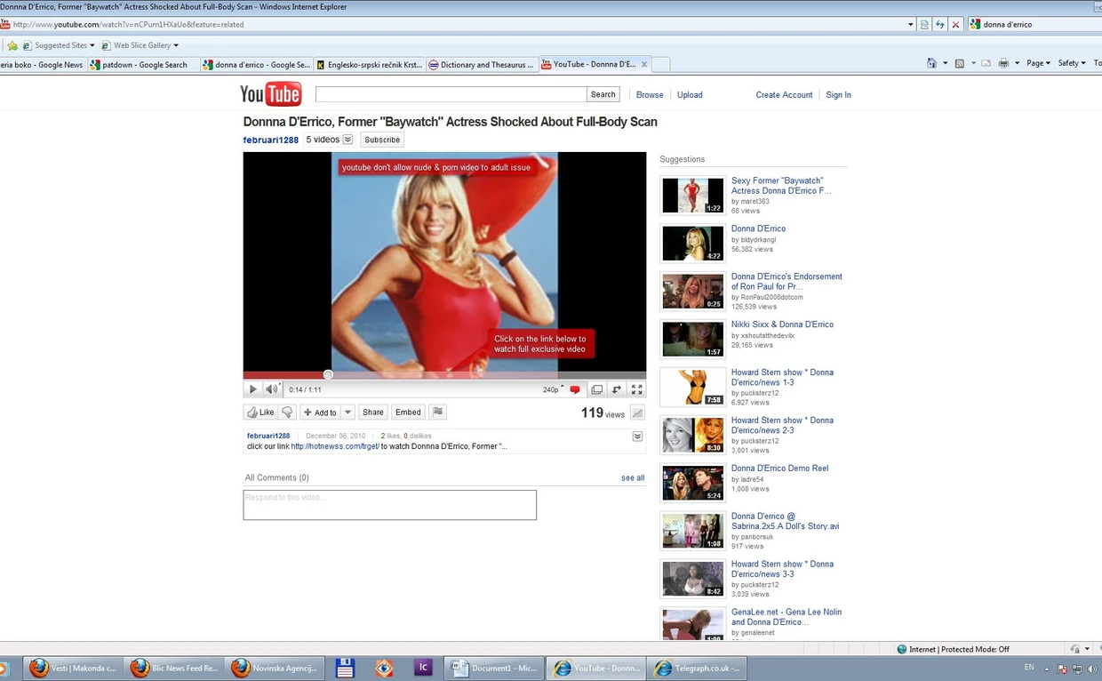Click the IE Home icon
This screenshot has height=681, width=1102.
[x=931, y=63]
